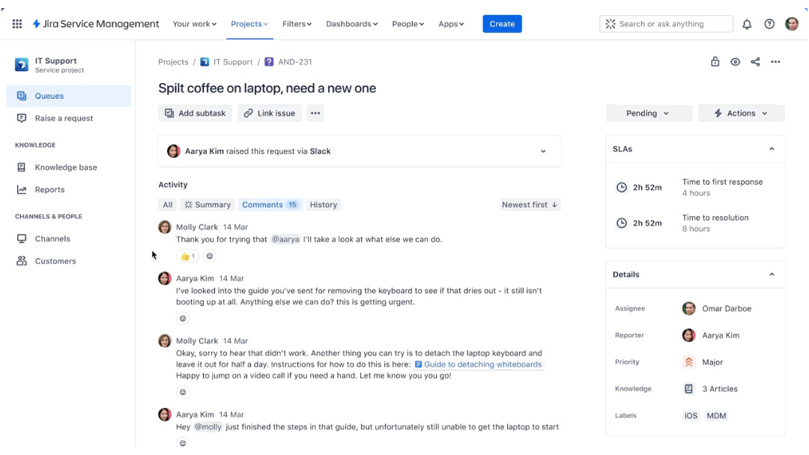Expand the request details raised via Slack
Viewport: 809px width, 455px height.
[x=543, y=151]
